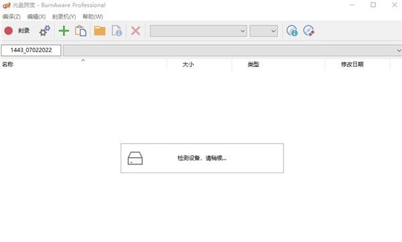Sort by 类型 column header
This screenshot has width=402, height=242.
click(x=279, y=64)
